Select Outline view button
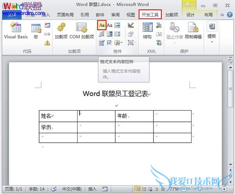This screenshot has height=194, width=235. coord(156,189)
